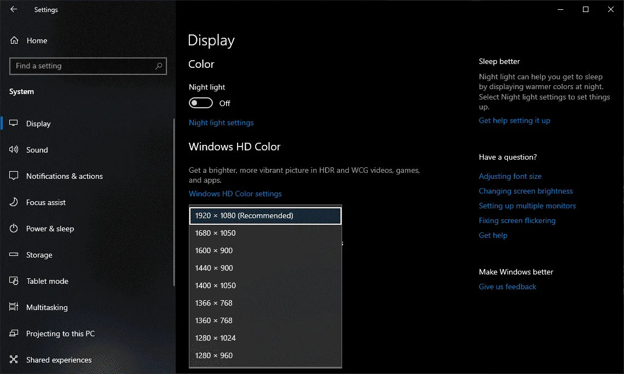Image resolution: width=624 pixels, height=374 pixels.
Task: Choose the 1440 × 900 resolution option
Action: [265, 268]
